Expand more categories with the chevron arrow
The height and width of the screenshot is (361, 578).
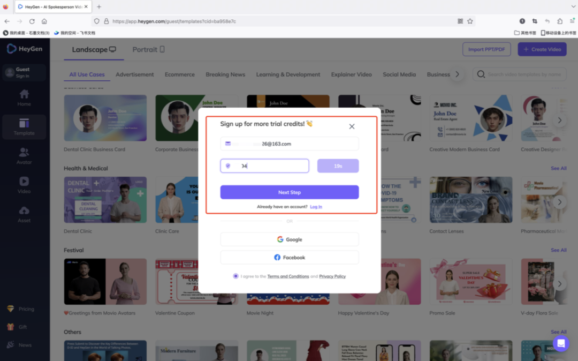[457, 74]
